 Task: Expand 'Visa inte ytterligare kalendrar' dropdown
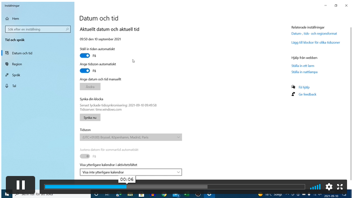[x=131, y=172]
